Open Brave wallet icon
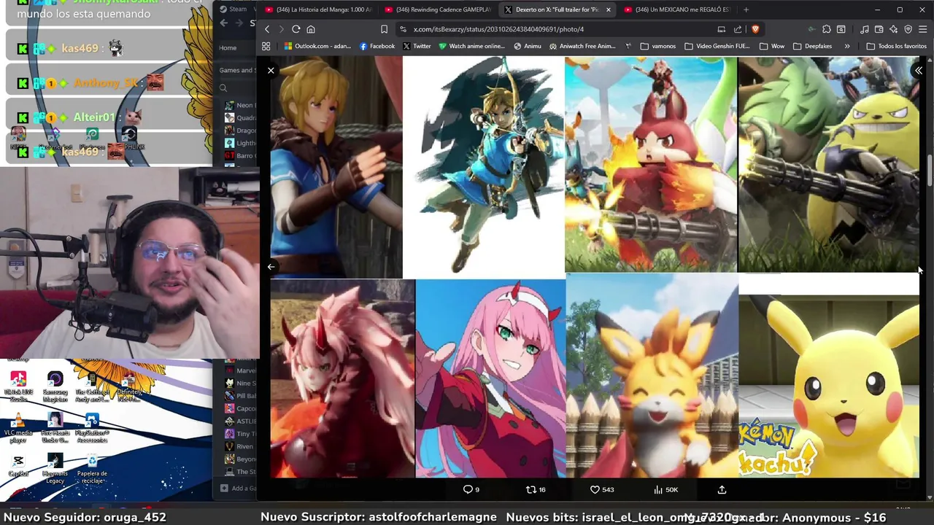 [879, 29]
